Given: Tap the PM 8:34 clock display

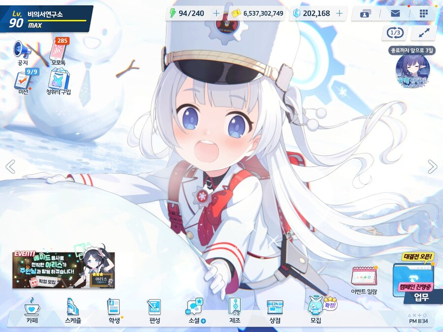Looking at the screenshot, I should (x=418, y=321).
